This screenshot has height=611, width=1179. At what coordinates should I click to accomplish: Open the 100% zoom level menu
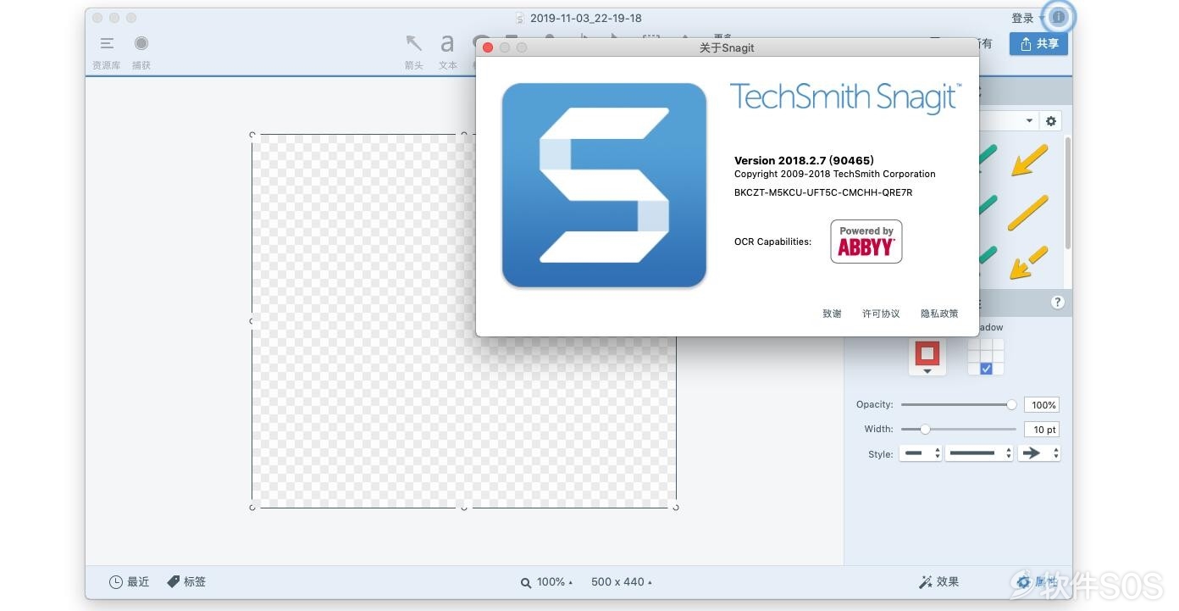547,581
